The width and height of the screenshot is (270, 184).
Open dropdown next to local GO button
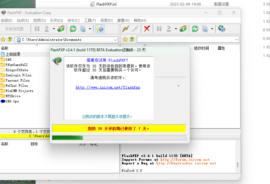54,29
